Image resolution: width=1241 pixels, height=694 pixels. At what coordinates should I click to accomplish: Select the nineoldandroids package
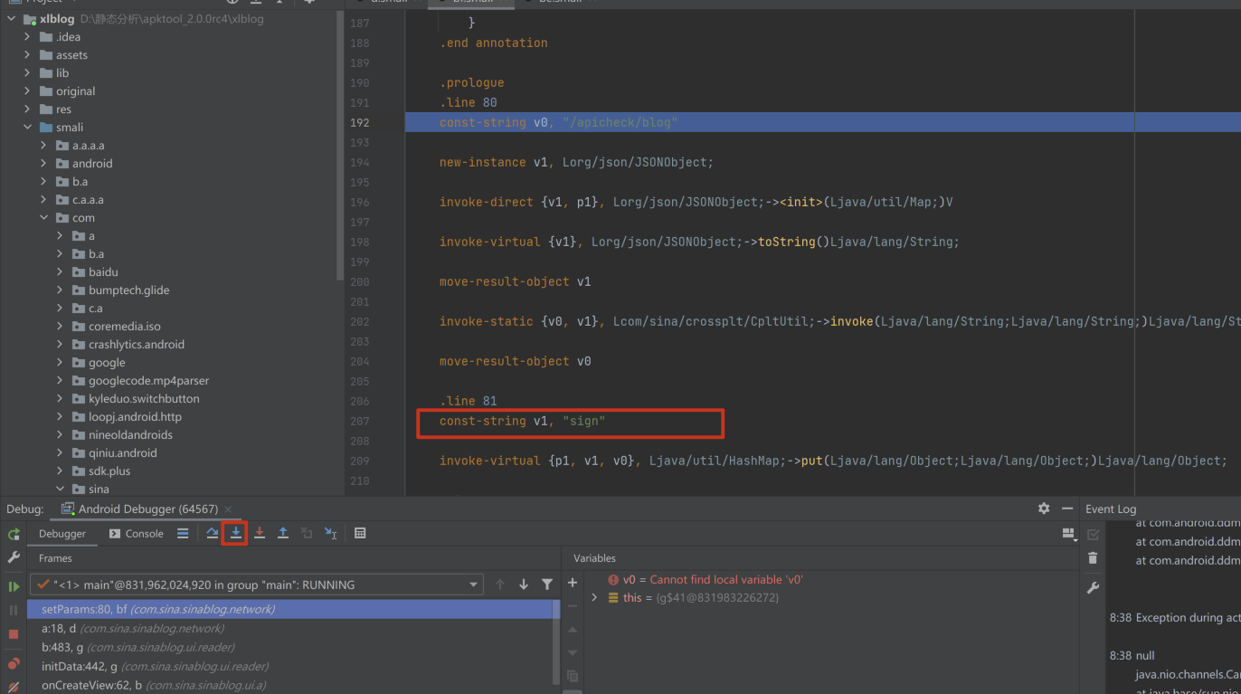coord(130,434)
